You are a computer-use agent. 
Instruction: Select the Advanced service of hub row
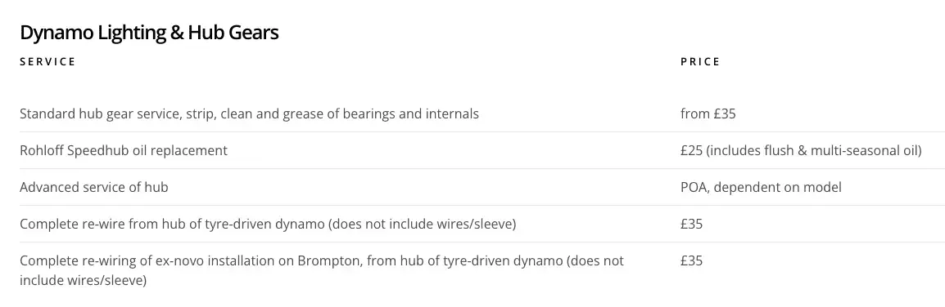click(482, 187)
